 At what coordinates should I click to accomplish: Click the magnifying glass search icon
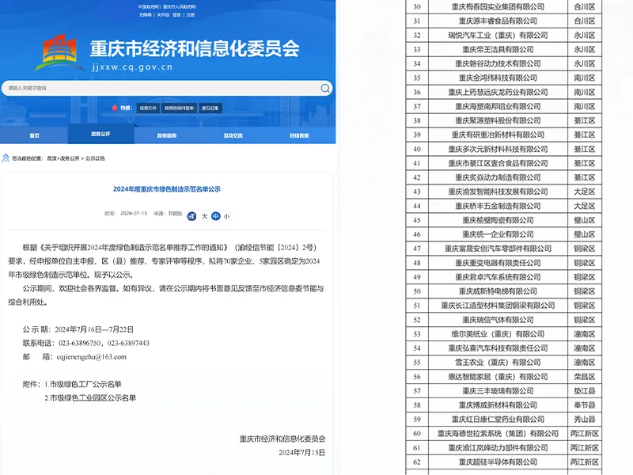[324, 87]
